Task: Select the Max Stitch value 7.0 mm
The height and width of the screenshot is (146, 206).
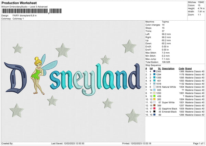Action: [x=166, y=53]
